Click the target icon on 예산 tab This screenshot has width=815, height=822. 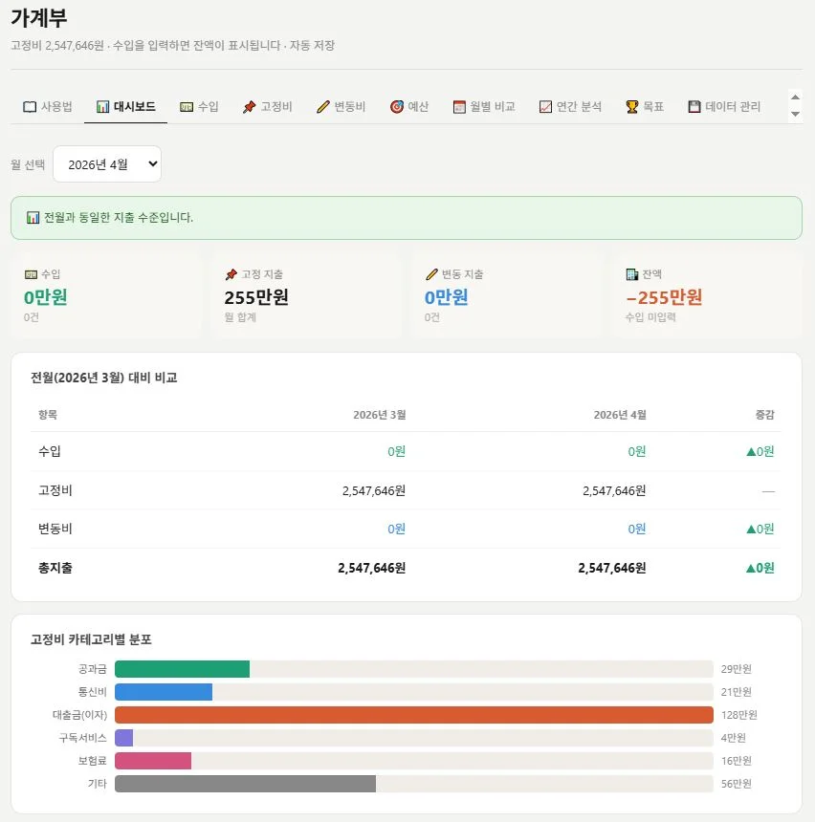(x=397, y=107)
